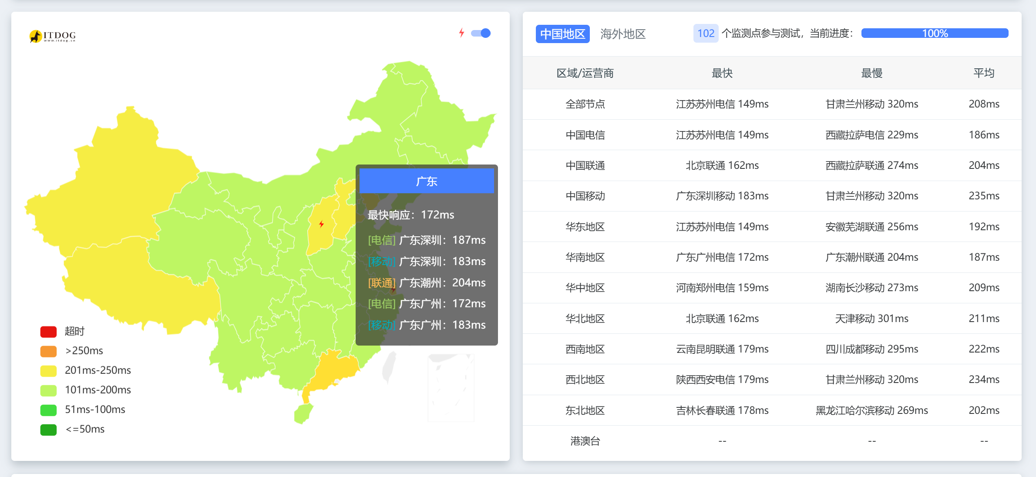The height and width of the screenshot is (477, 1036).
Task: Click the 102 monitoring point count badge
Action: [706, 34]
